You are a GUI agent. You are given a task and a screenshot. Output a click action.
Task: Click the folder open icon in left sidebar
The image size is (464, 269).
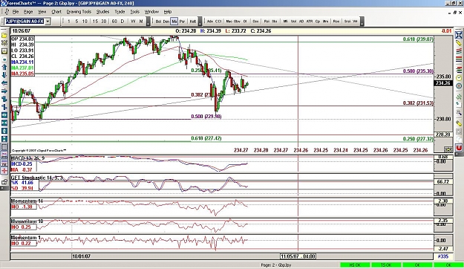coord(4,36)
